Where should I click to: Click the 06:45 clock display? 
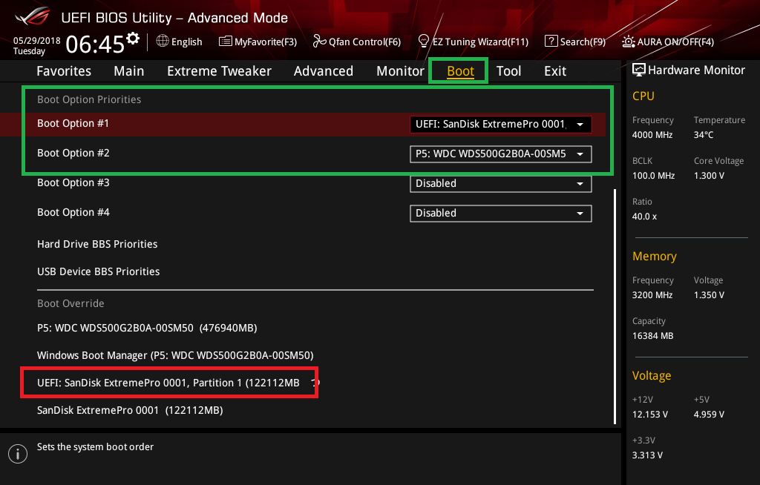[x=95, y=44]
